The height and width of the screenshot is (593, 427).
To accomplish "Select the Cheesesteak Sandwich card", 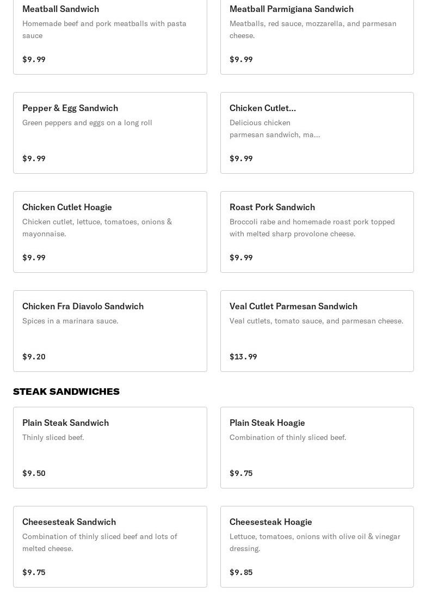I will click(x=110, y=547).
